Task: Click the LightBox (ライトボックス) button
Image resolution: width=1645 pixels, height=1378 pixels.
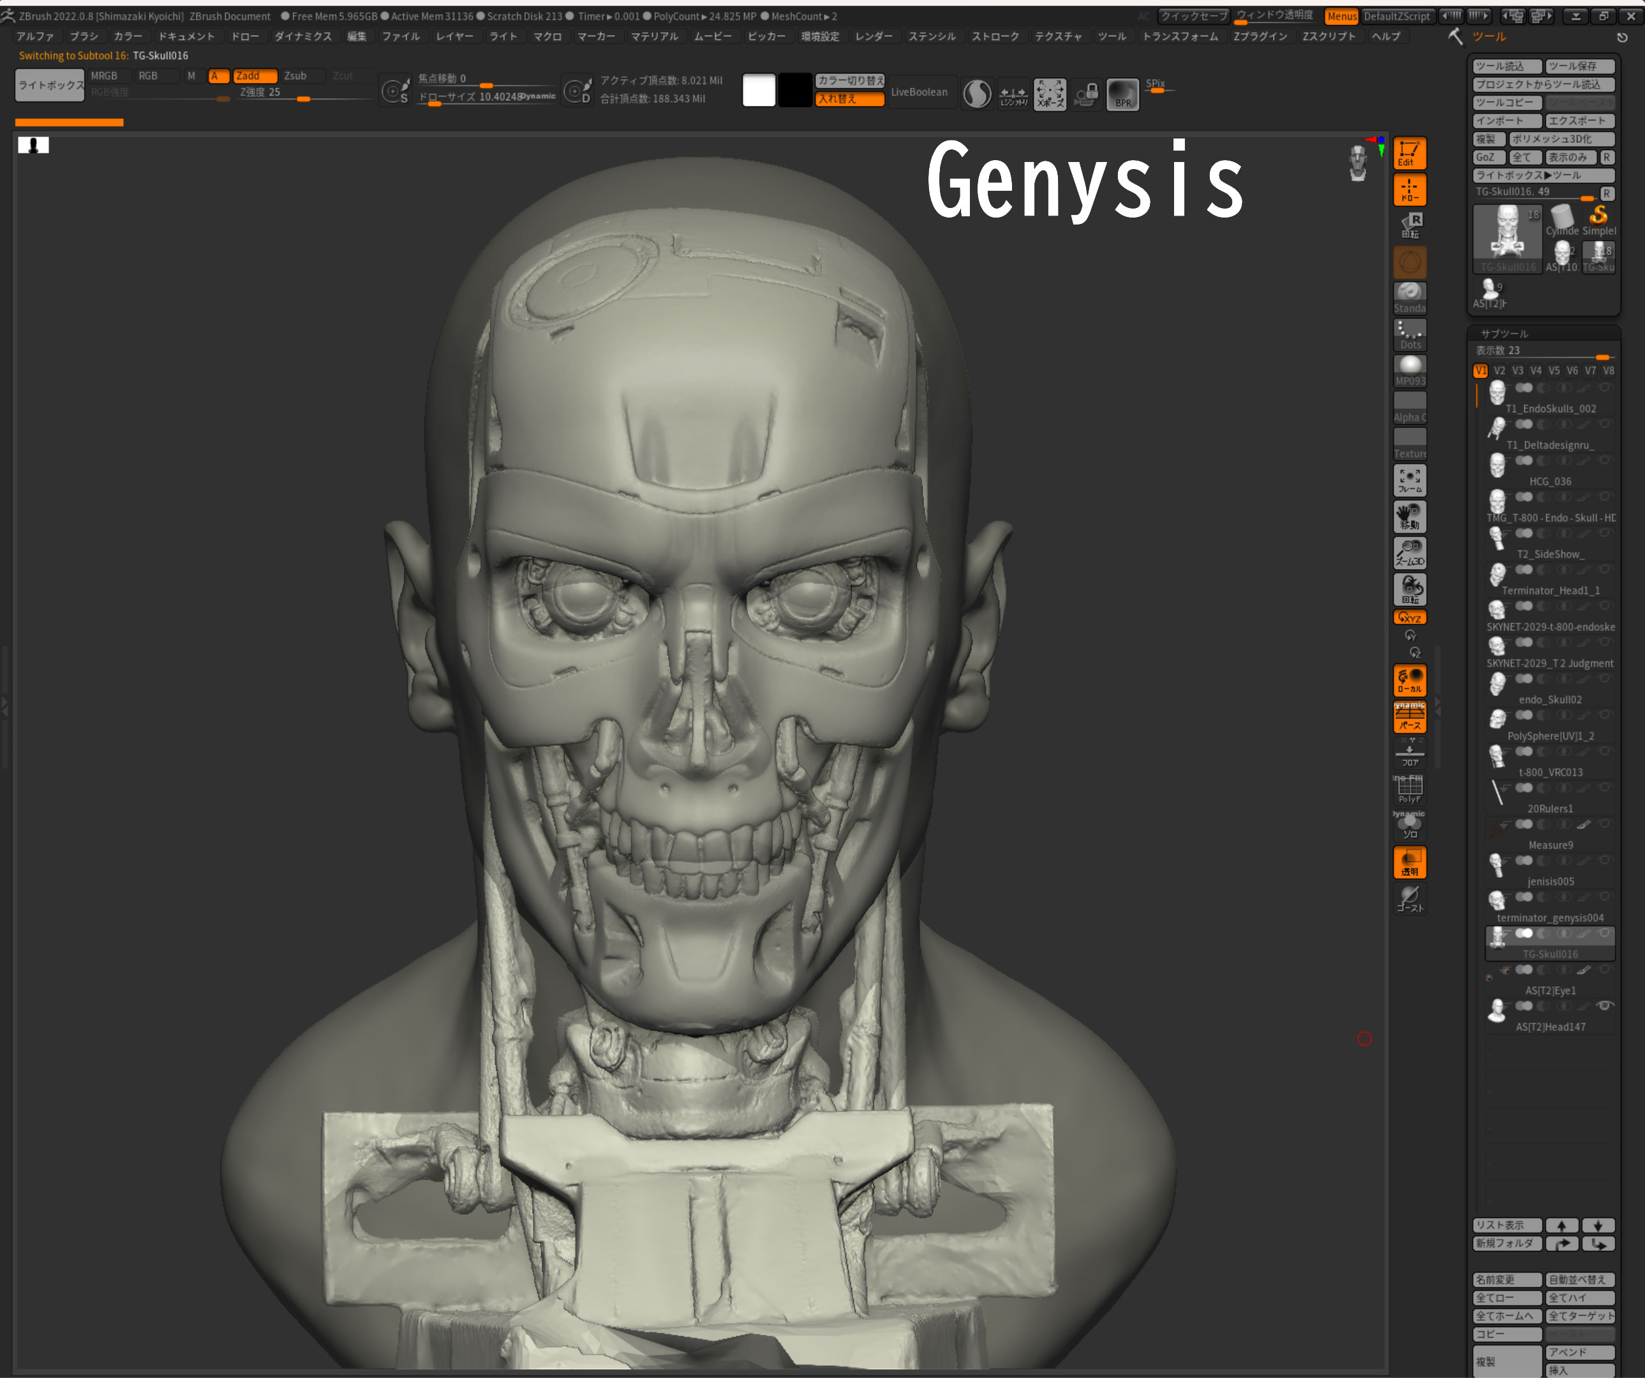Action: pyautogui.click(x=50, y=85)
